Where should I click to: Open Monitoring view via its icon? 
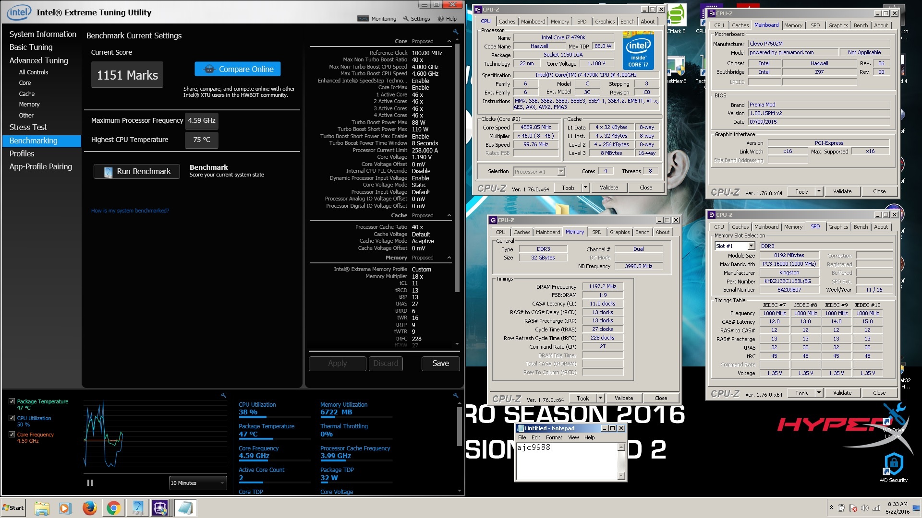click(364, 19)
